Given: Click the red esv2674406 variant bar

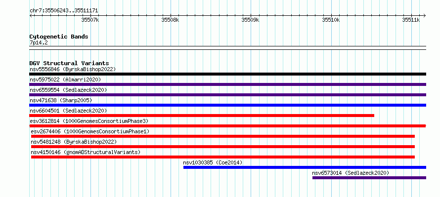Looking at the screenshot, I should tap(223, 136).
